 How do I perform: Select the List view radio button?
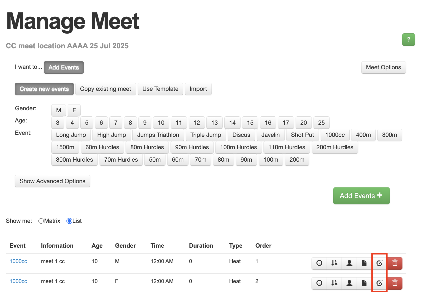coord(69,221)
